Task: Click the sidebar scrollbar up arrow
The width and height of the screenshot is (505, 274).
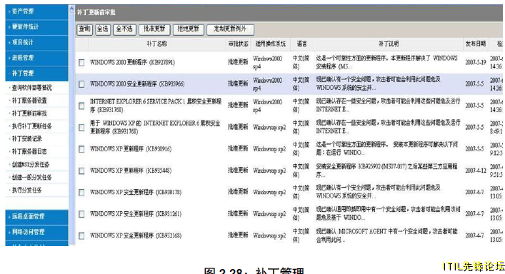Action: [x=72, y=9]
